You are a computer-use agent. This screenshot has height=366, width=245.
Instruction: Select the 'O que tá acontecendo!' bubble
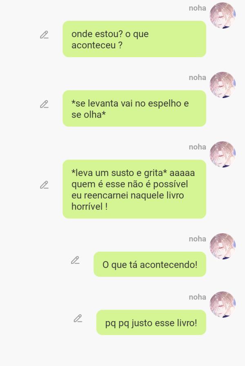click(150, 264)
